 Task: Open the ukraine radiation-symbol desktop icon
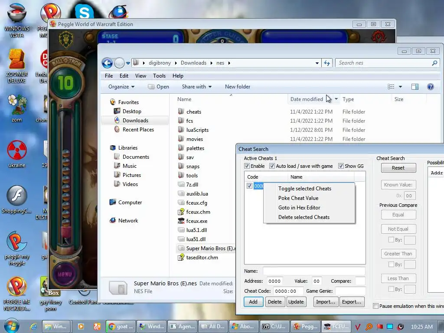coord(17,154)
